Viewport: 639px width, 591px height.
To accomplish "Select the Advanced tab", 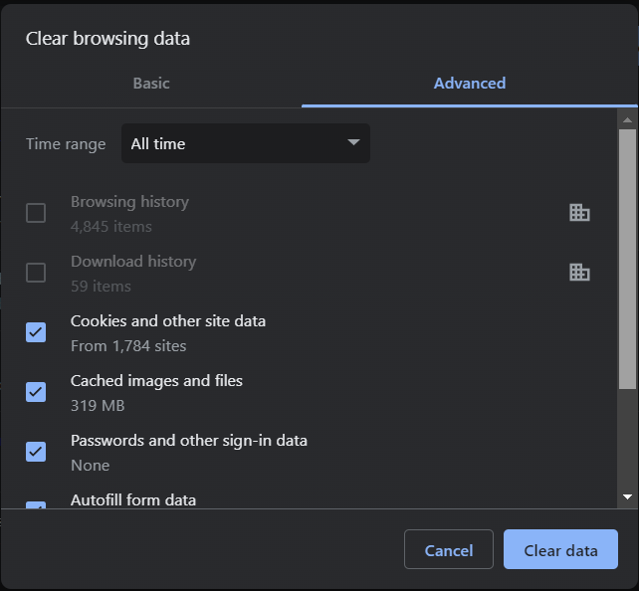I will (x=470, y=84).
